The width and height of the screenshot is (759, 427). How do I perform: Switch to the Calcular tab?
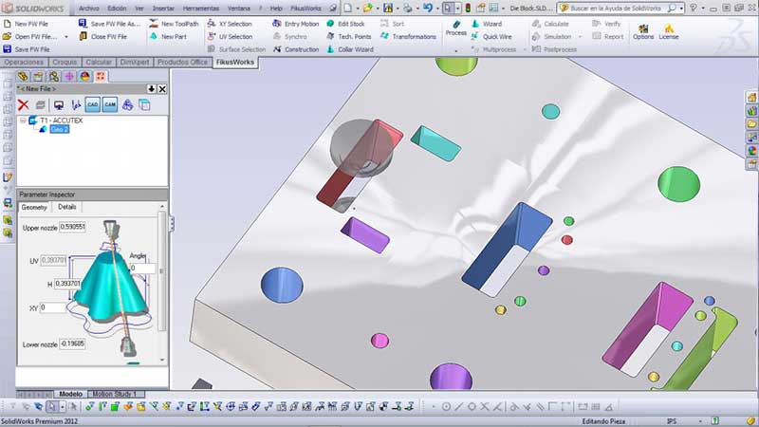pyautogui.click(x=99, y=62)
